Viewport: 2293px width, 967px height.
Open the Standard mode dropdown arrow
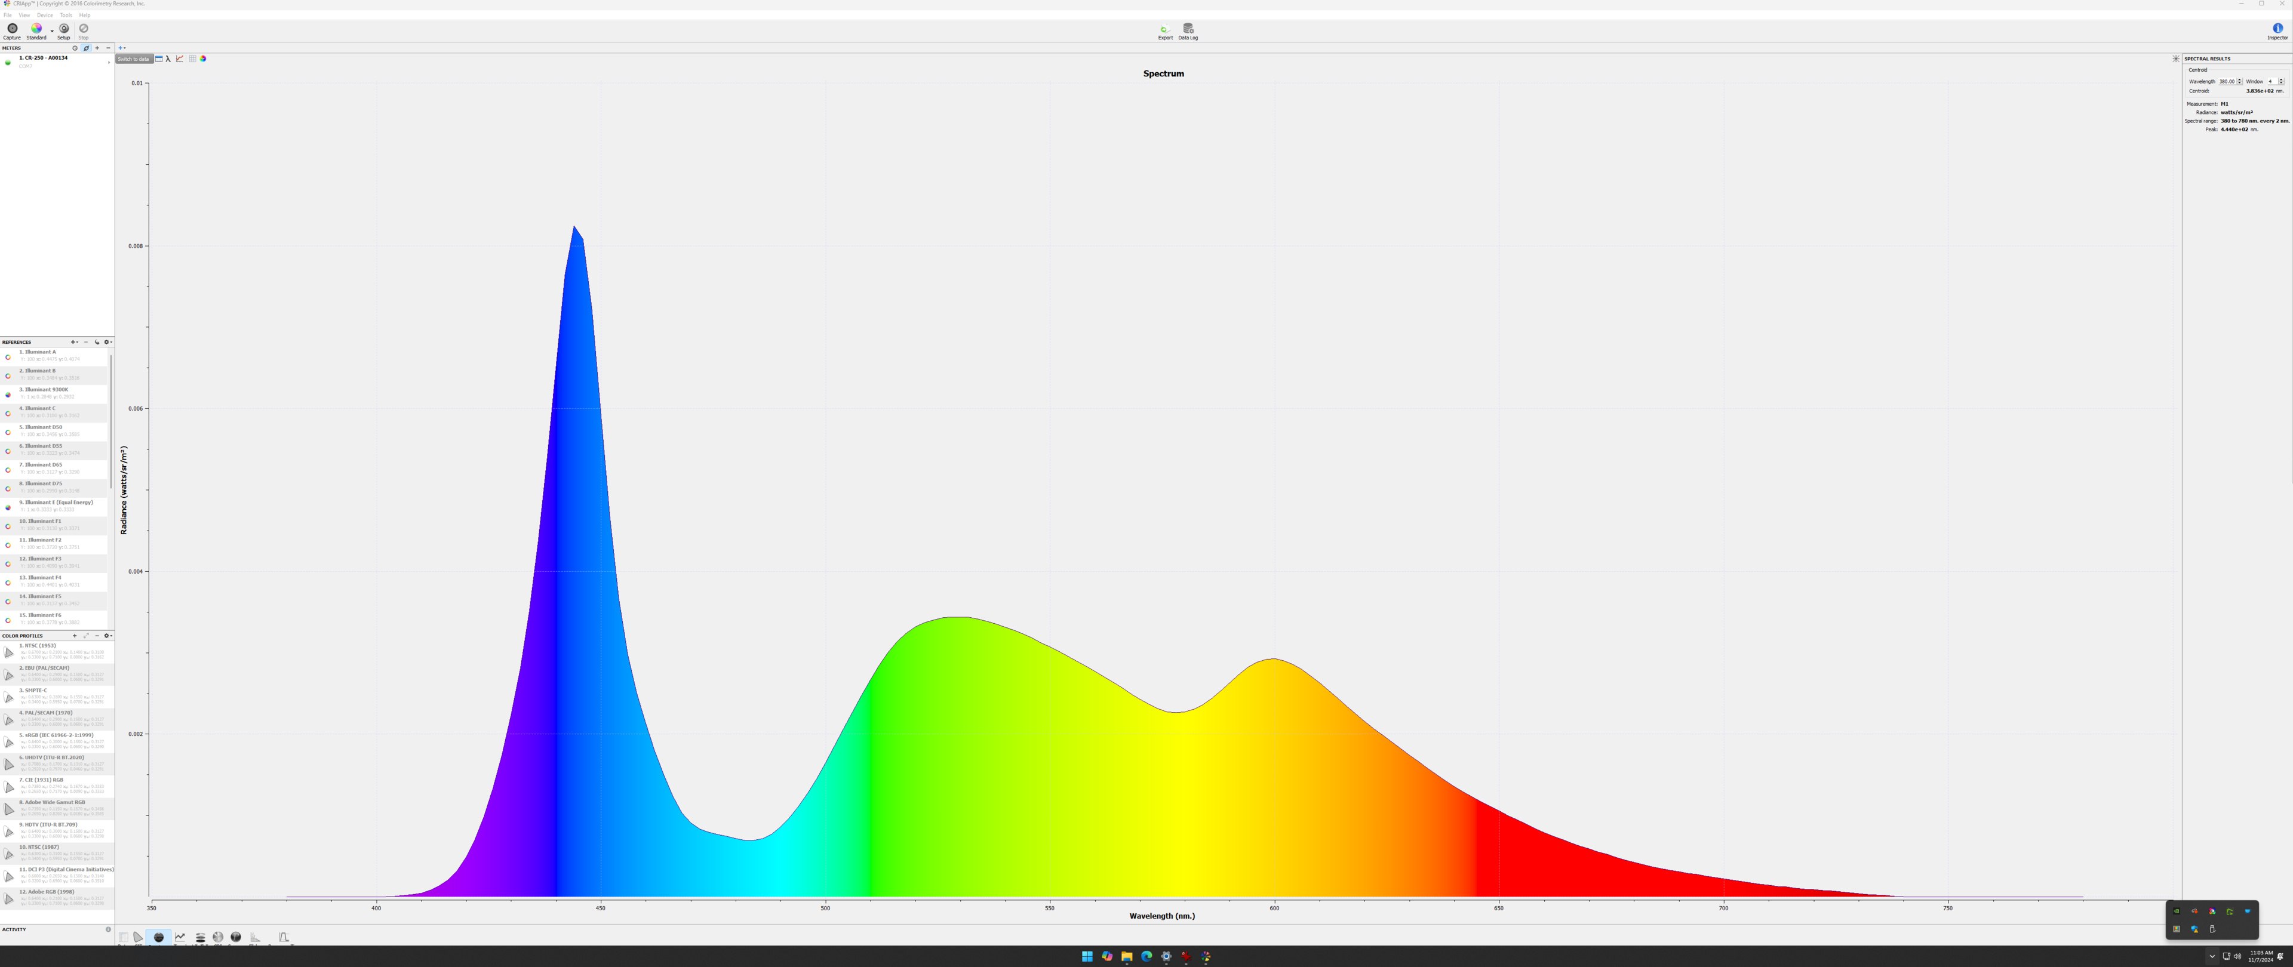[51, 31]
